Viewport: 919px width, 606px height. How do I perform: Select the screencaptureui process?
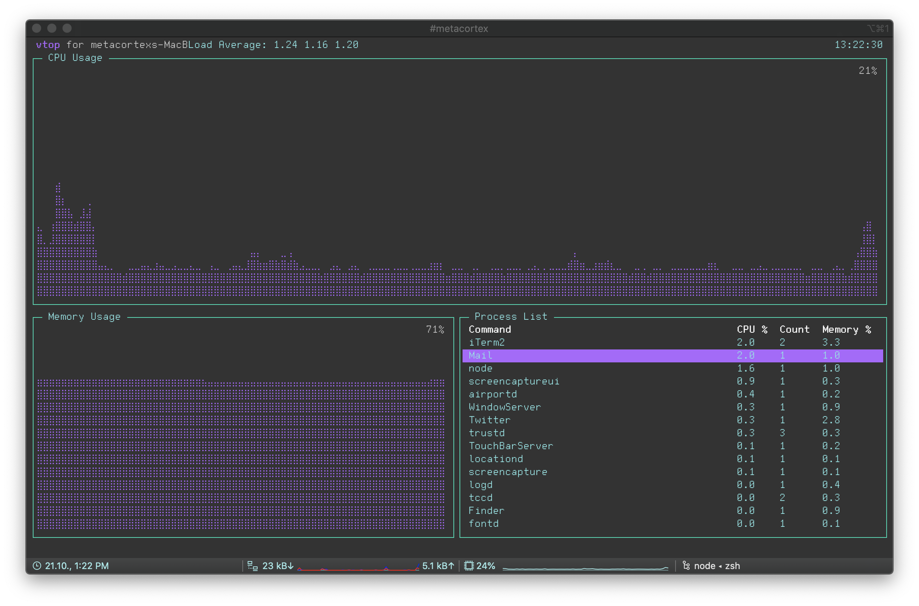pyautogui.click(x=672, y=381)
